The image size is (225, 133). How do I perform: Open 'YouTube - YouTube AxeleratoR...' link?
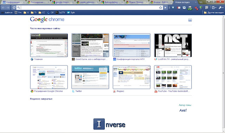[174, 91]
